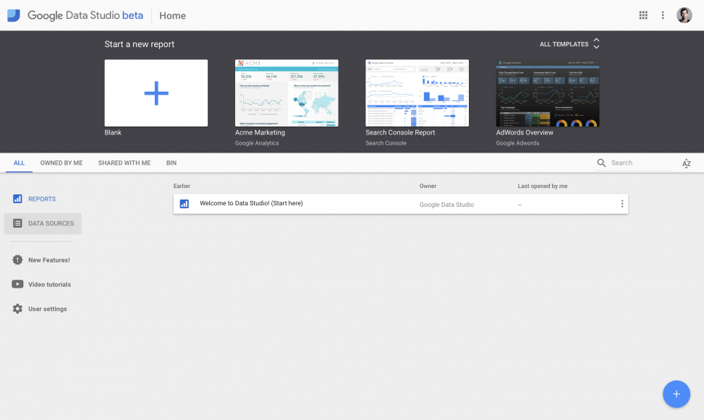Click the Google Data Studio logo icon

14,15
